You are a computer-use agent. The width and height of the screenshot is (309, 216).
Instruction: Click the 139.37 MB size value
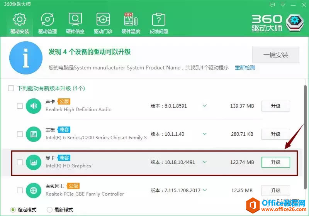coord(242,106)
